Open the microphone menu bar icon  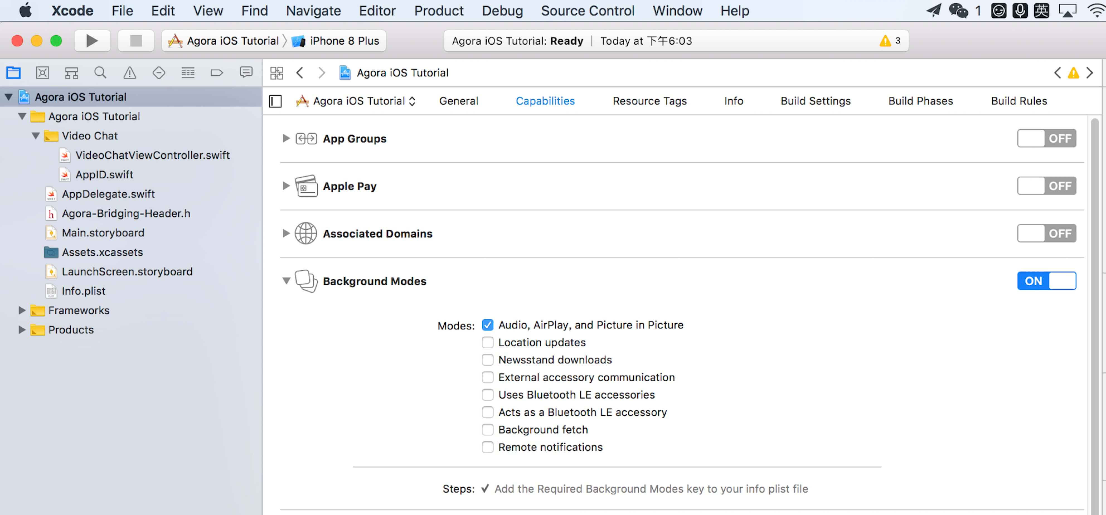(1020, 11)
